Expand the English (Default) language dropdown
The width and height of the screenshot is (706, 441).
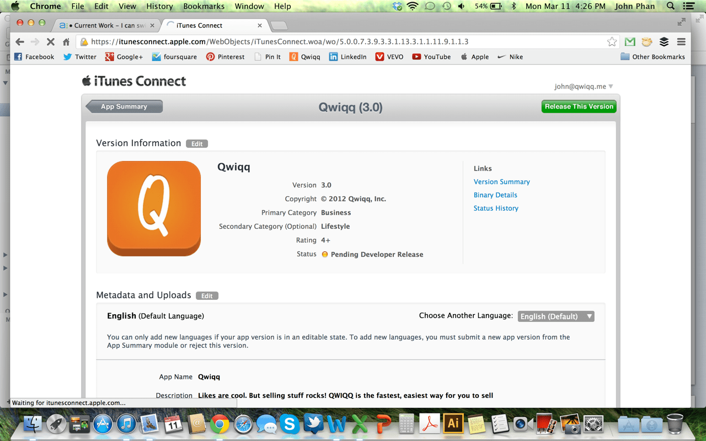pyautogui.click(x=556, y=316)
